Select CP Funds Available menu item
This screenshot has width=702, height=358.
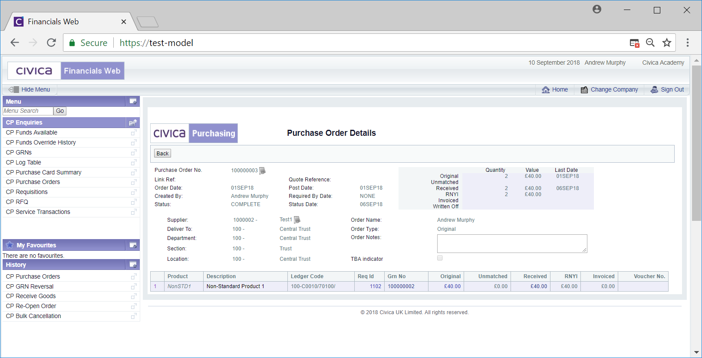[31, 132]
